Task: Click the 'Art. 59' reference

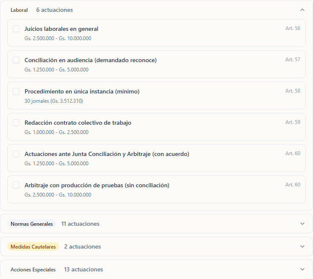Action: tap(293, 122)
